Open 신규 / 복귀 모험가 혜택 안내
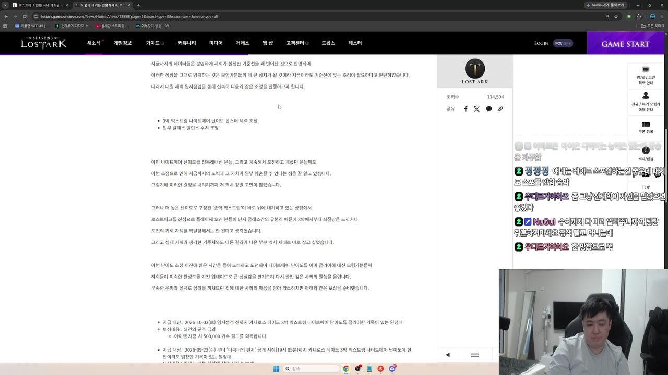This screenshot has width=668, height=375. [646, 102]
